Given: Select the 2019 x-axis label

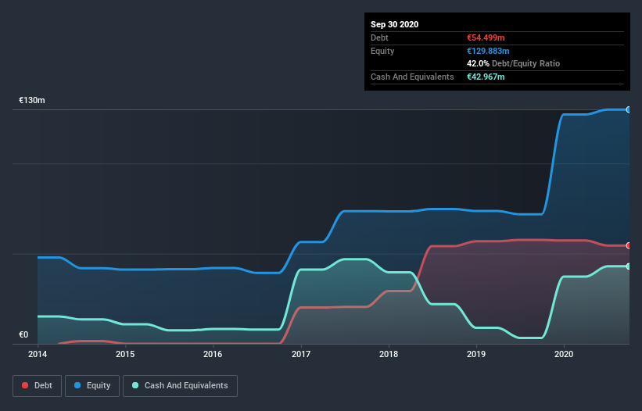Looking at the screenshot, I should point(476,354).
